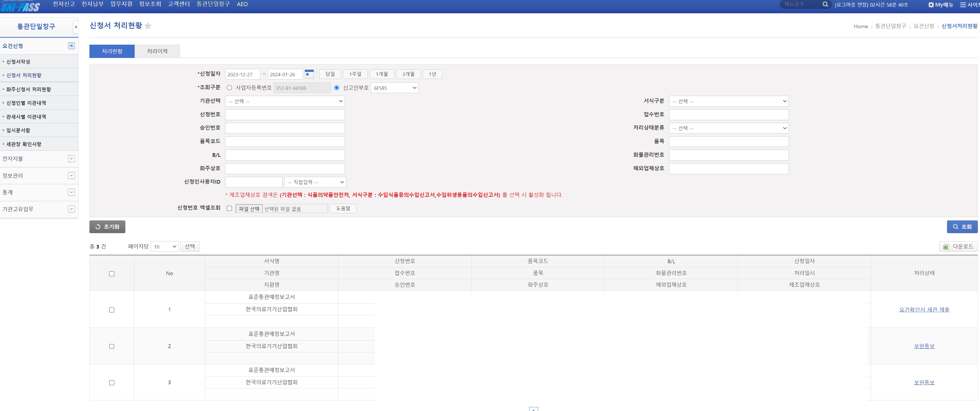Image resolution: width=980 pixels, height=411 pixels.
Task: Open the 기관선택 dropdown
Action: 285,101
